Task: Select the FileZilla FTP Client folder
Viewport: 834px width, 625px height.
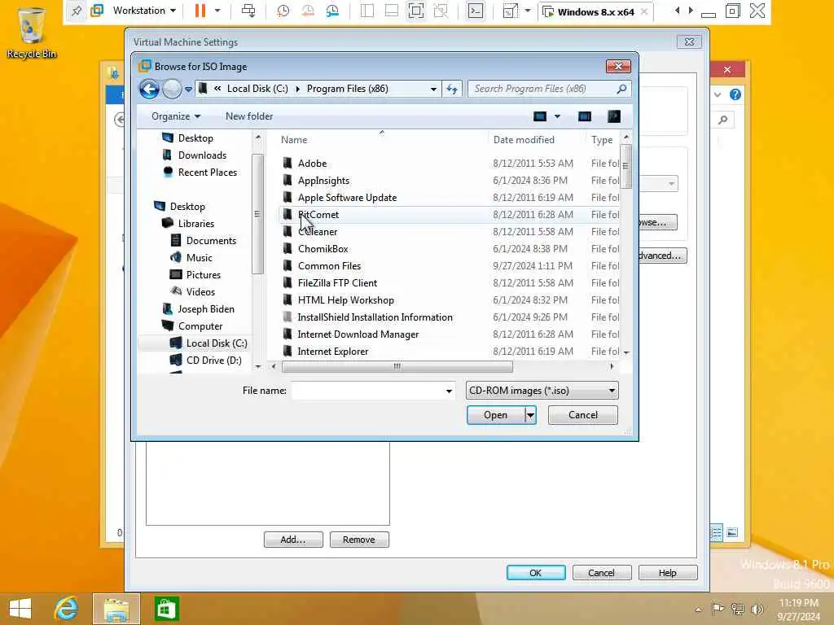Action: (x=337, y=282)
